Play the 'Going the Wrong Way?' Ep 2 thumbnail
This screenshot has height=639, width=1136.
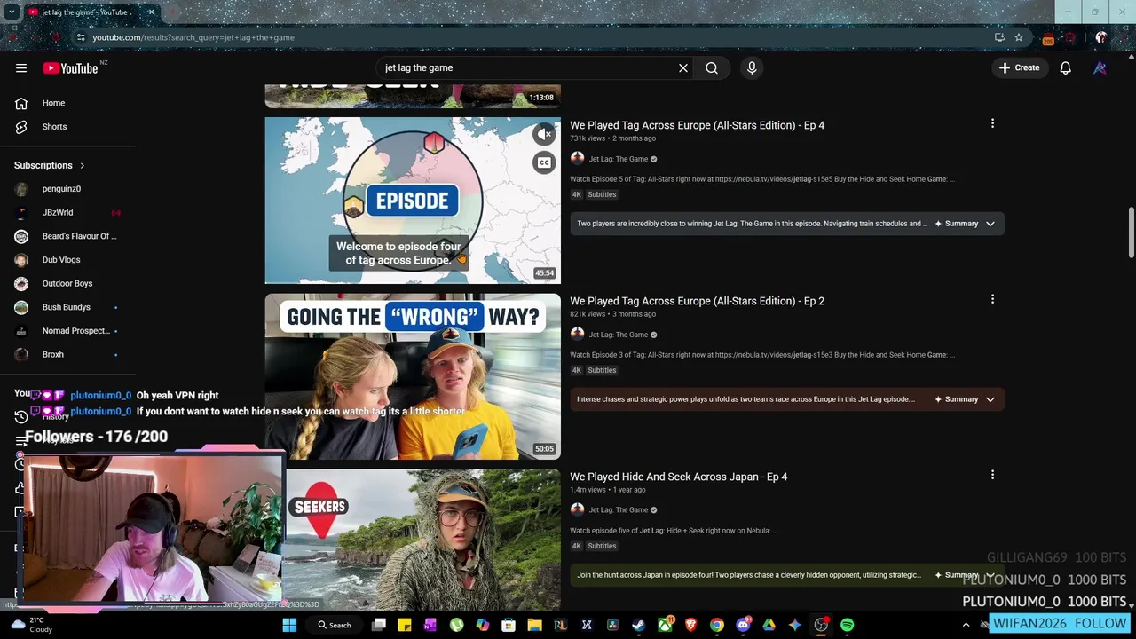[413, 376]
